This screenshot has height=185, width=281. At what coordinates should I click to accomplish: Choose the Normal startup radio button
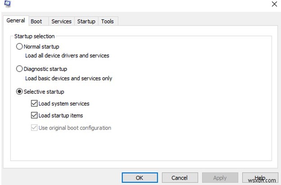pyautogui.click(x=19, y=46)
